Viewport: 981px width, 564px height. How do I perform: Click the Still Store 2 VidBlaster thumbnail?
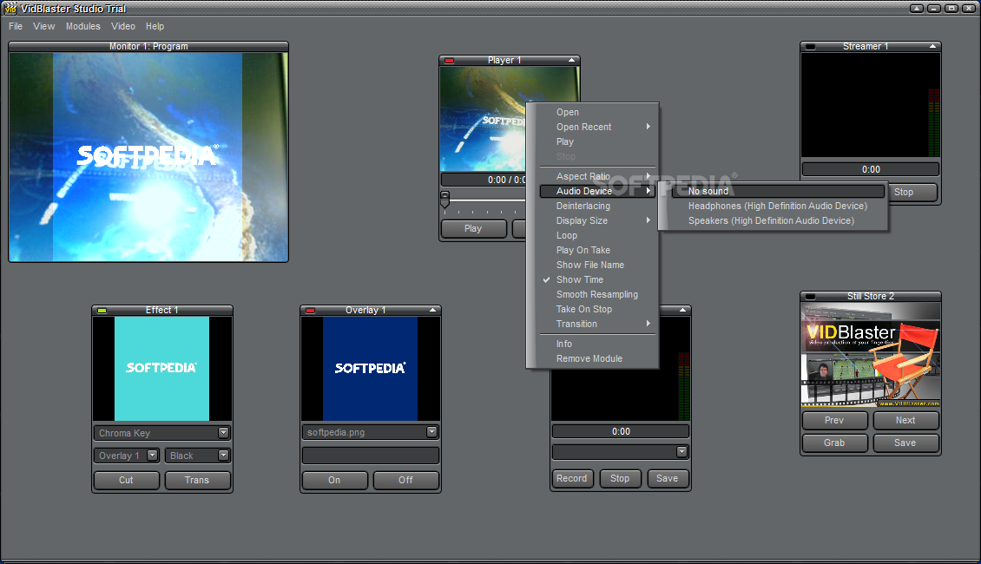pyautogui.click(x=871, y=355)
